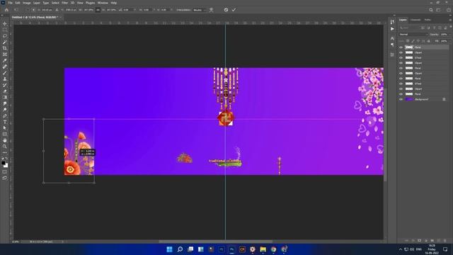The image size is (453, 255).
Task: Open the workspace switcher dropdown
Action: coord(439,10)
